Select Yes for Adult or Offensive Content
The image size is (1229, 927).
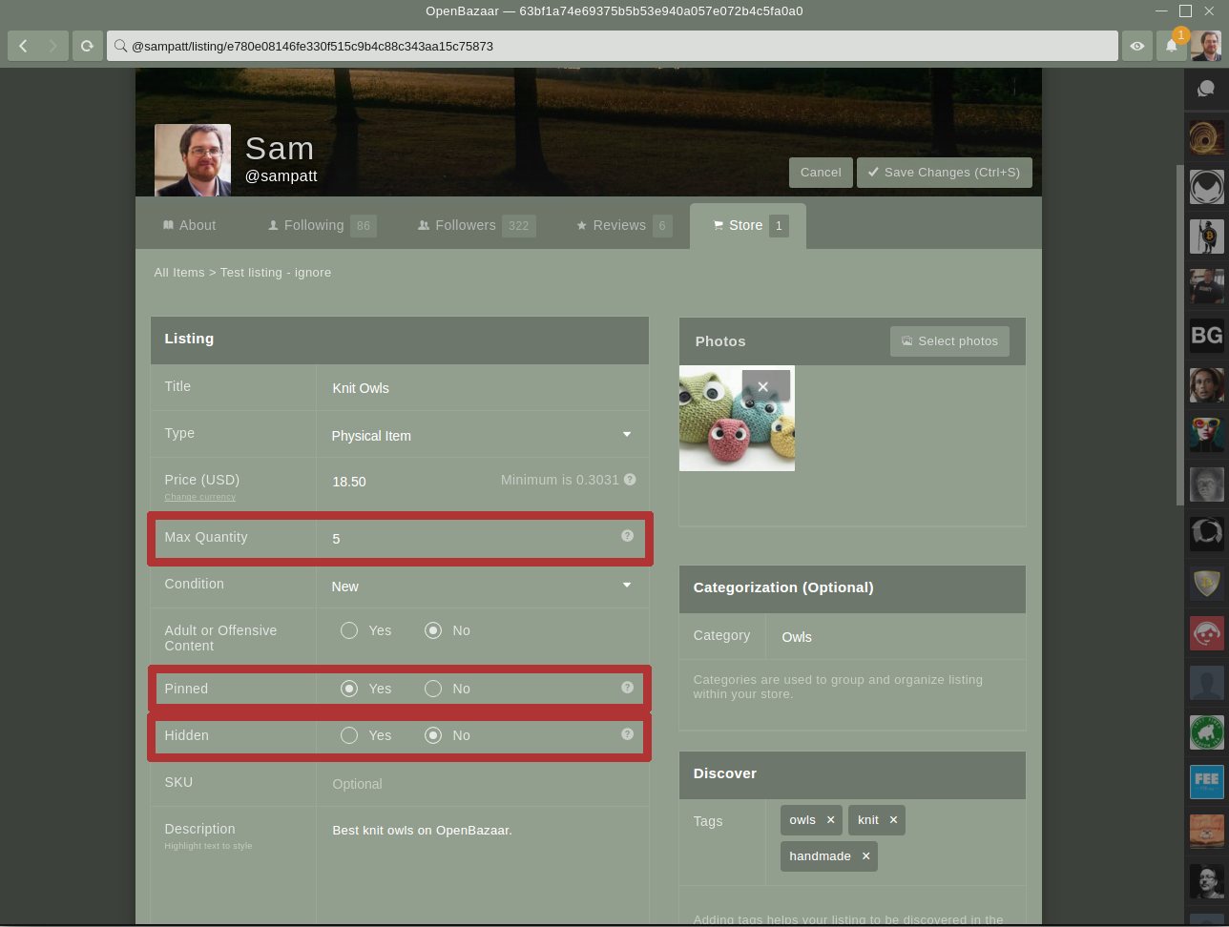(x=349, y=630)
